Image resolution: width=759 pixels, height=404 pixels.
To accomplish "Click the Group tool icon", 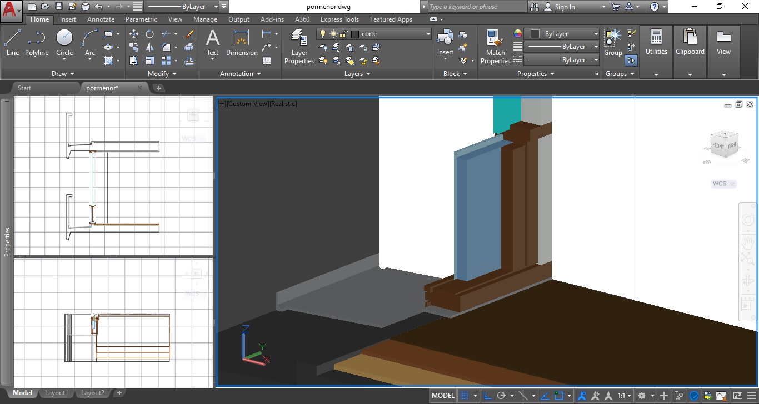I will [613, 43].
